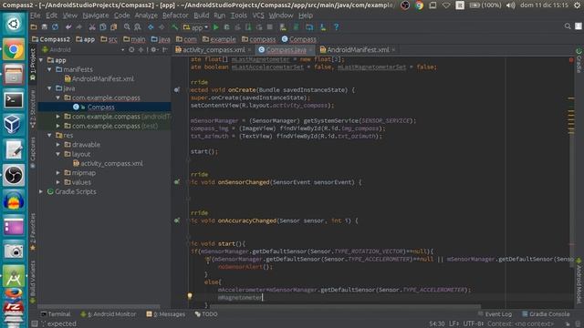Open the File menu
The width and height of the screenshot is (584, 328).
coord(35,15)
